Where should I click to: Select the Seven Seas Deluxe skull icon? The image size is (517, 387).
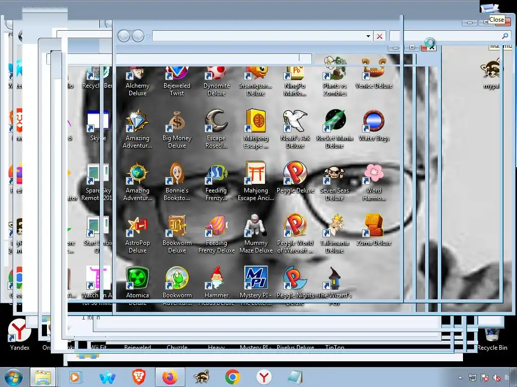[x=335, y=173]
